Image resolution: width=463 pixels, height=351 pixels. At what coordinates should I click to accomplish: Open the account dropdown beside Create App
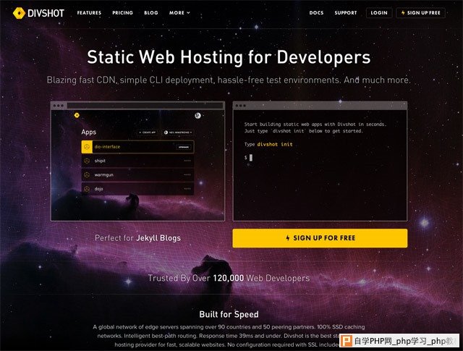point(178,132)
